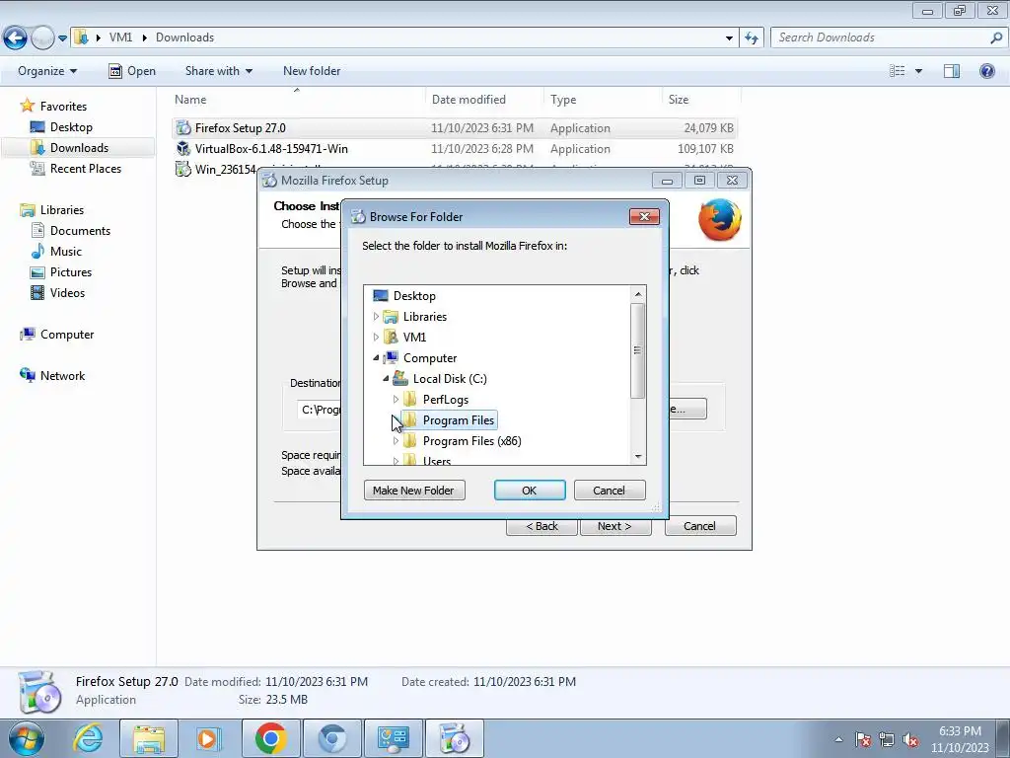Viewport: 1010px width, 758px height.
Task: Click the folder tree scrollbar thumb
Action: (638, 350)
